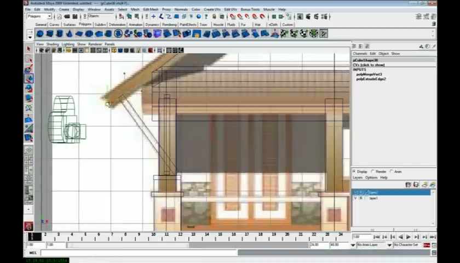Image resolution: width=460 pixels, height=263 pixels.
Task: Click the last red magnet snap icon
Action: click(x=262, y=16)
